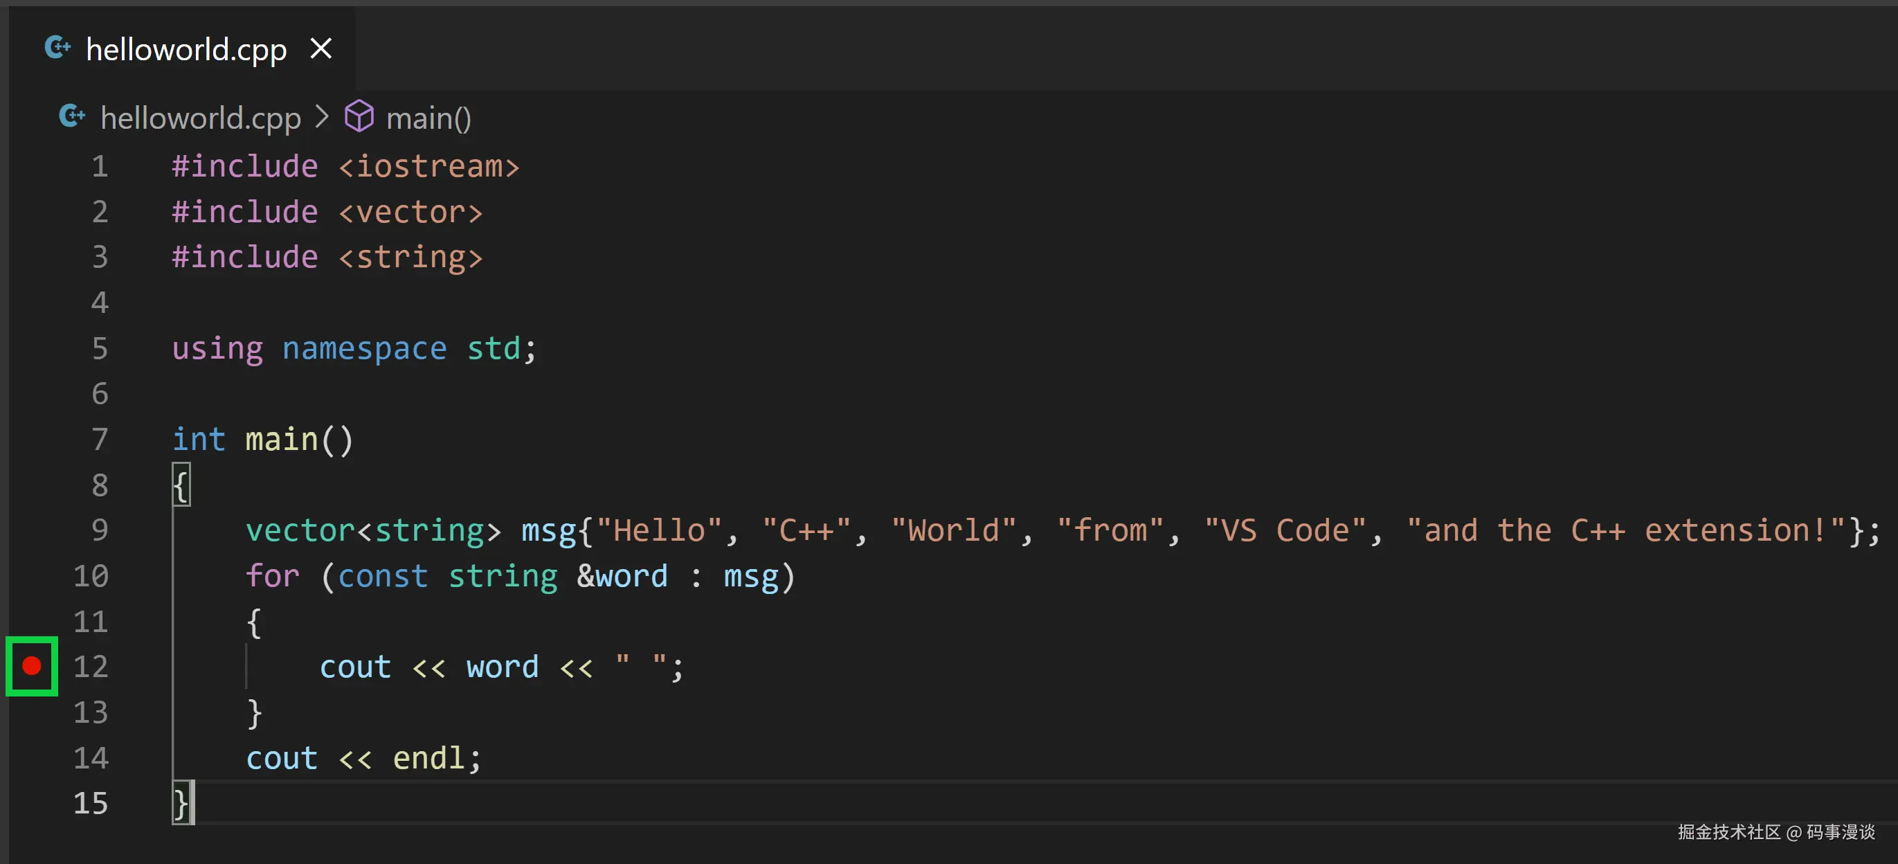
Task: Click the line number 1 in the gutter
Action: click(x=100, y=166)
